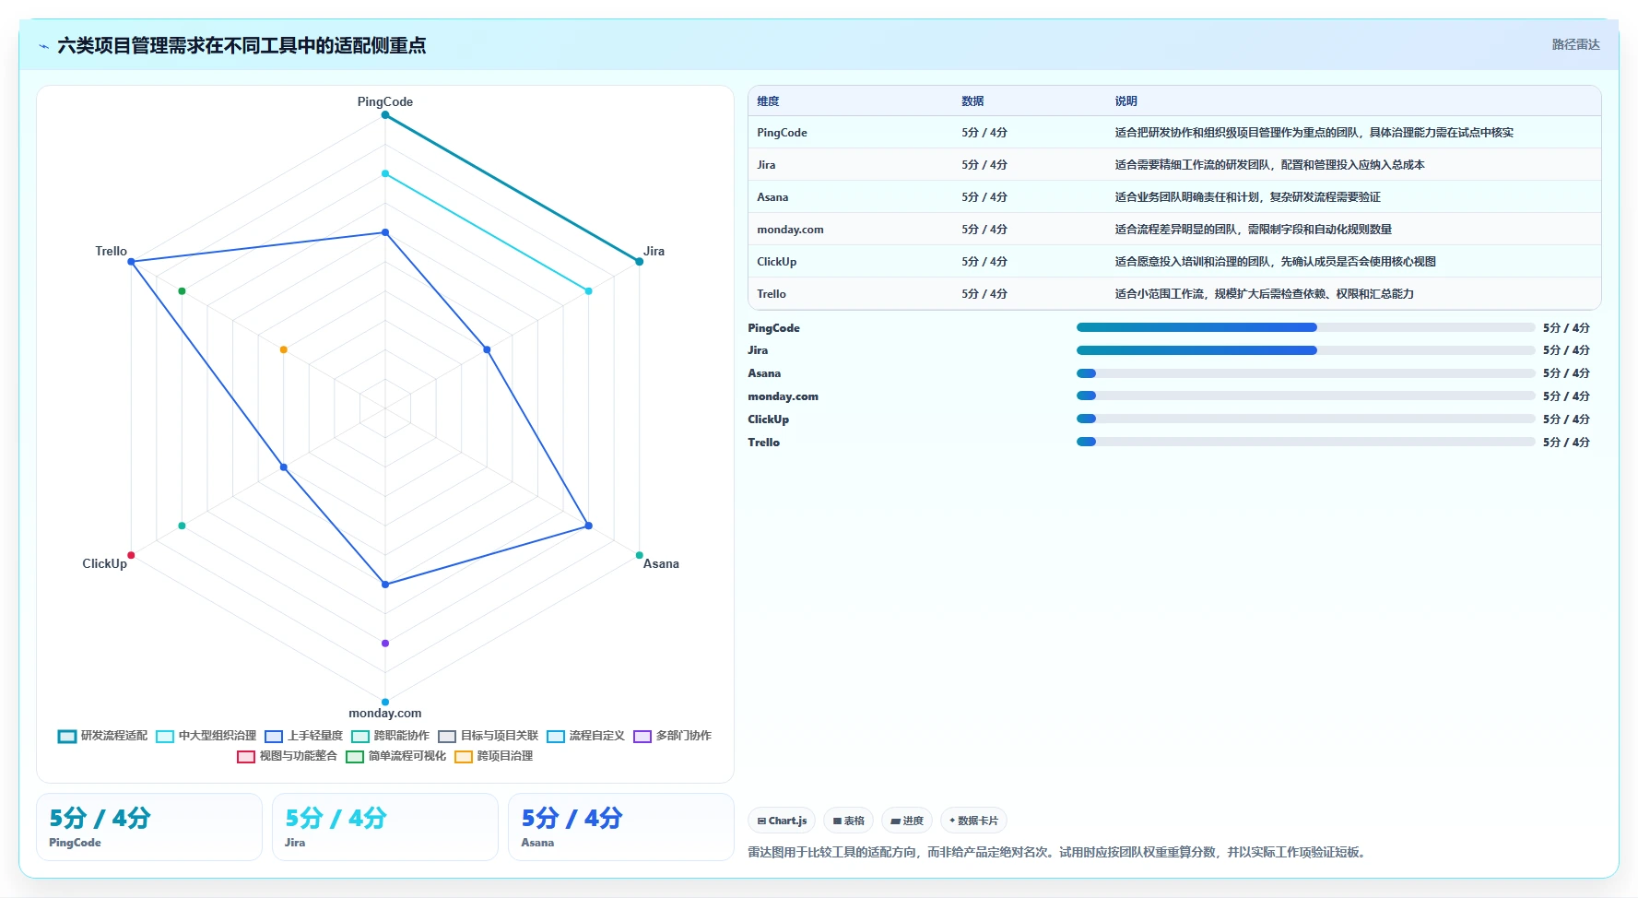Click the page title 六类项目管理需求
1638x898 pixels.
pyautogui.click(x=242, y=46)
